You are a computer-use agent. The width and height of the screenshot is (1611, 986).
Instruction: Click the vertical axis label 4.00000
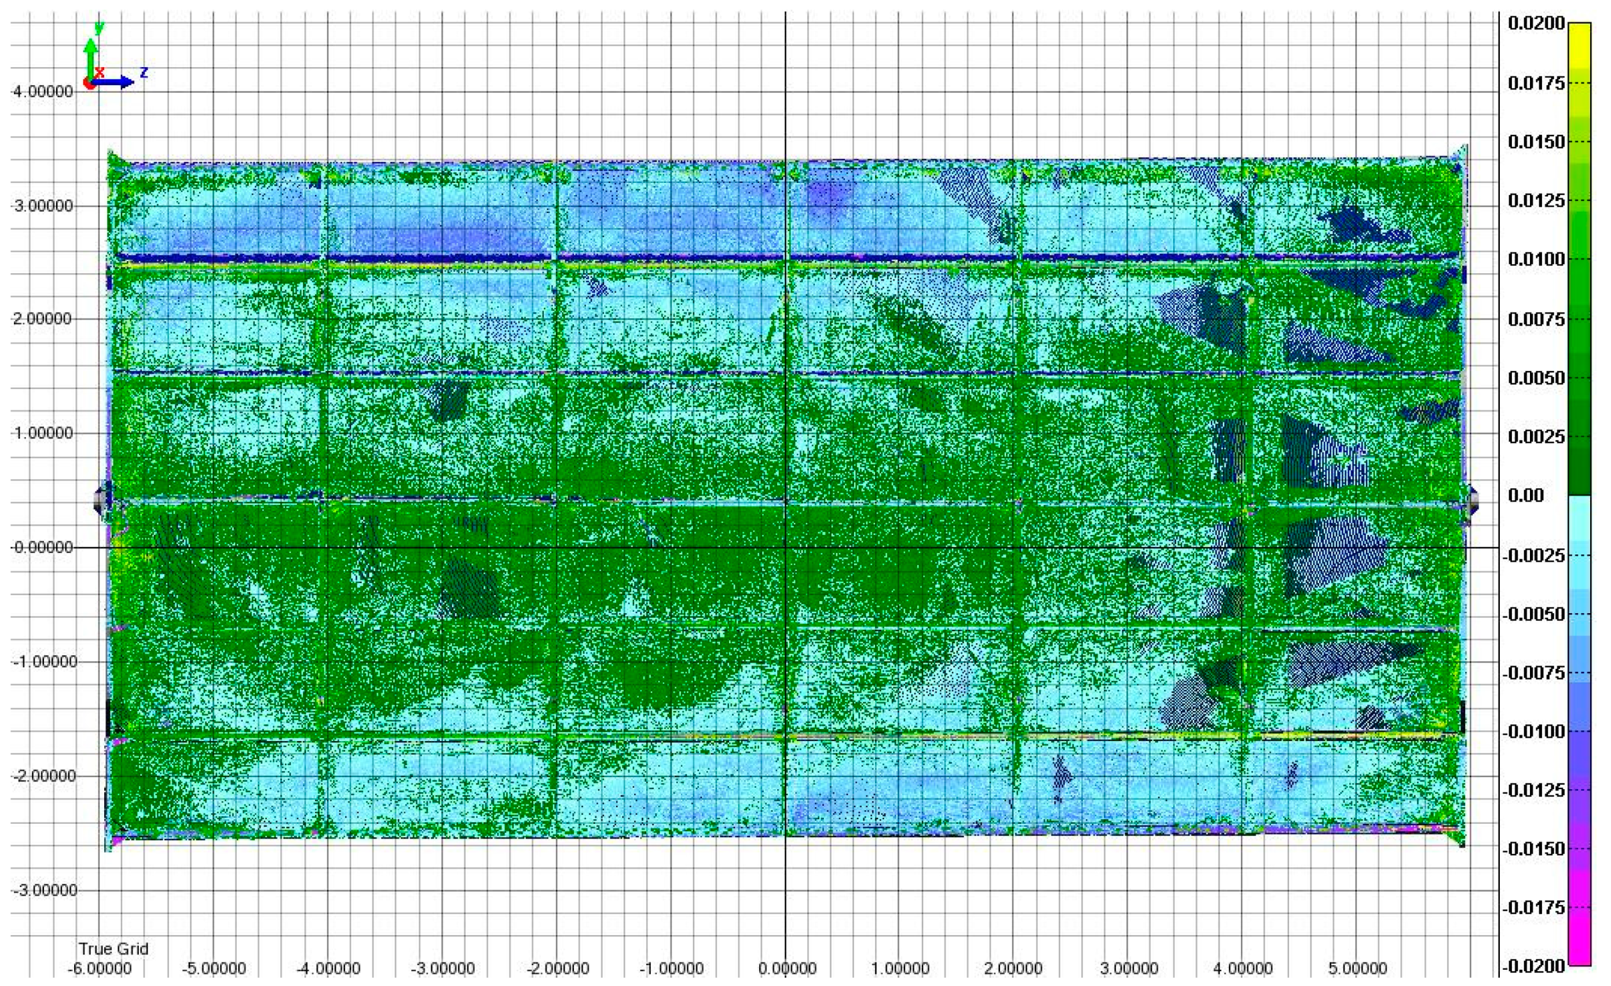tap(43, 91)
